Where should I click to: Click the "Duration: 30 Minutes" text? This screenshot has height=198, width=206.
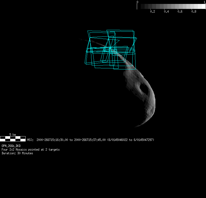(17, 153)
